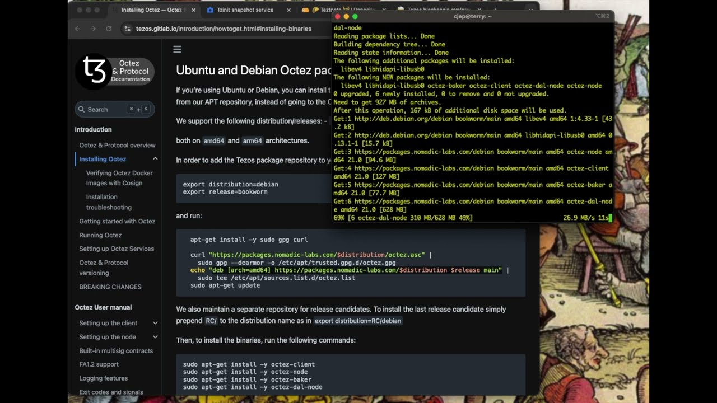717x403 pixels.
Task: Click the browser forward arrow
Action: point(93,29)
